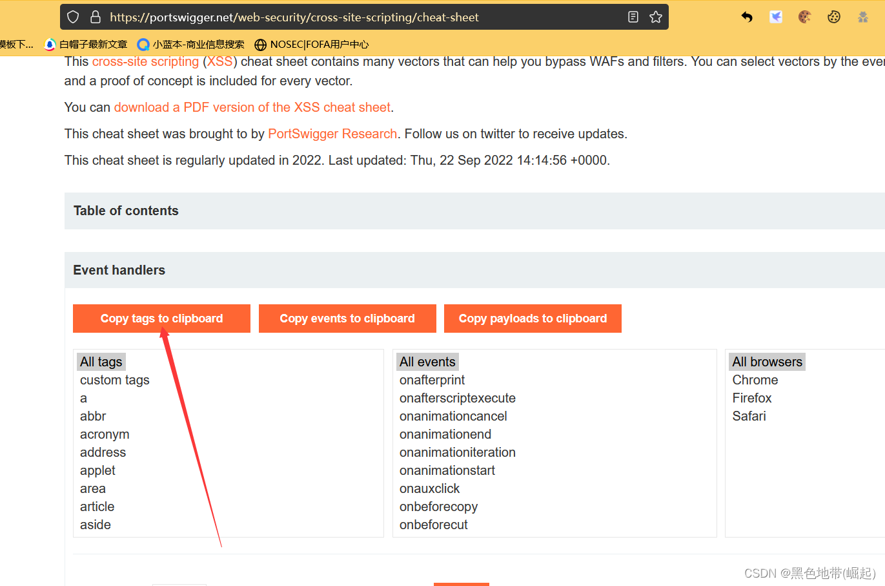The width and height of the screenshot is (885, 586).
Task: Visit the PortSwigger Research link
Action: click(332, 134)
